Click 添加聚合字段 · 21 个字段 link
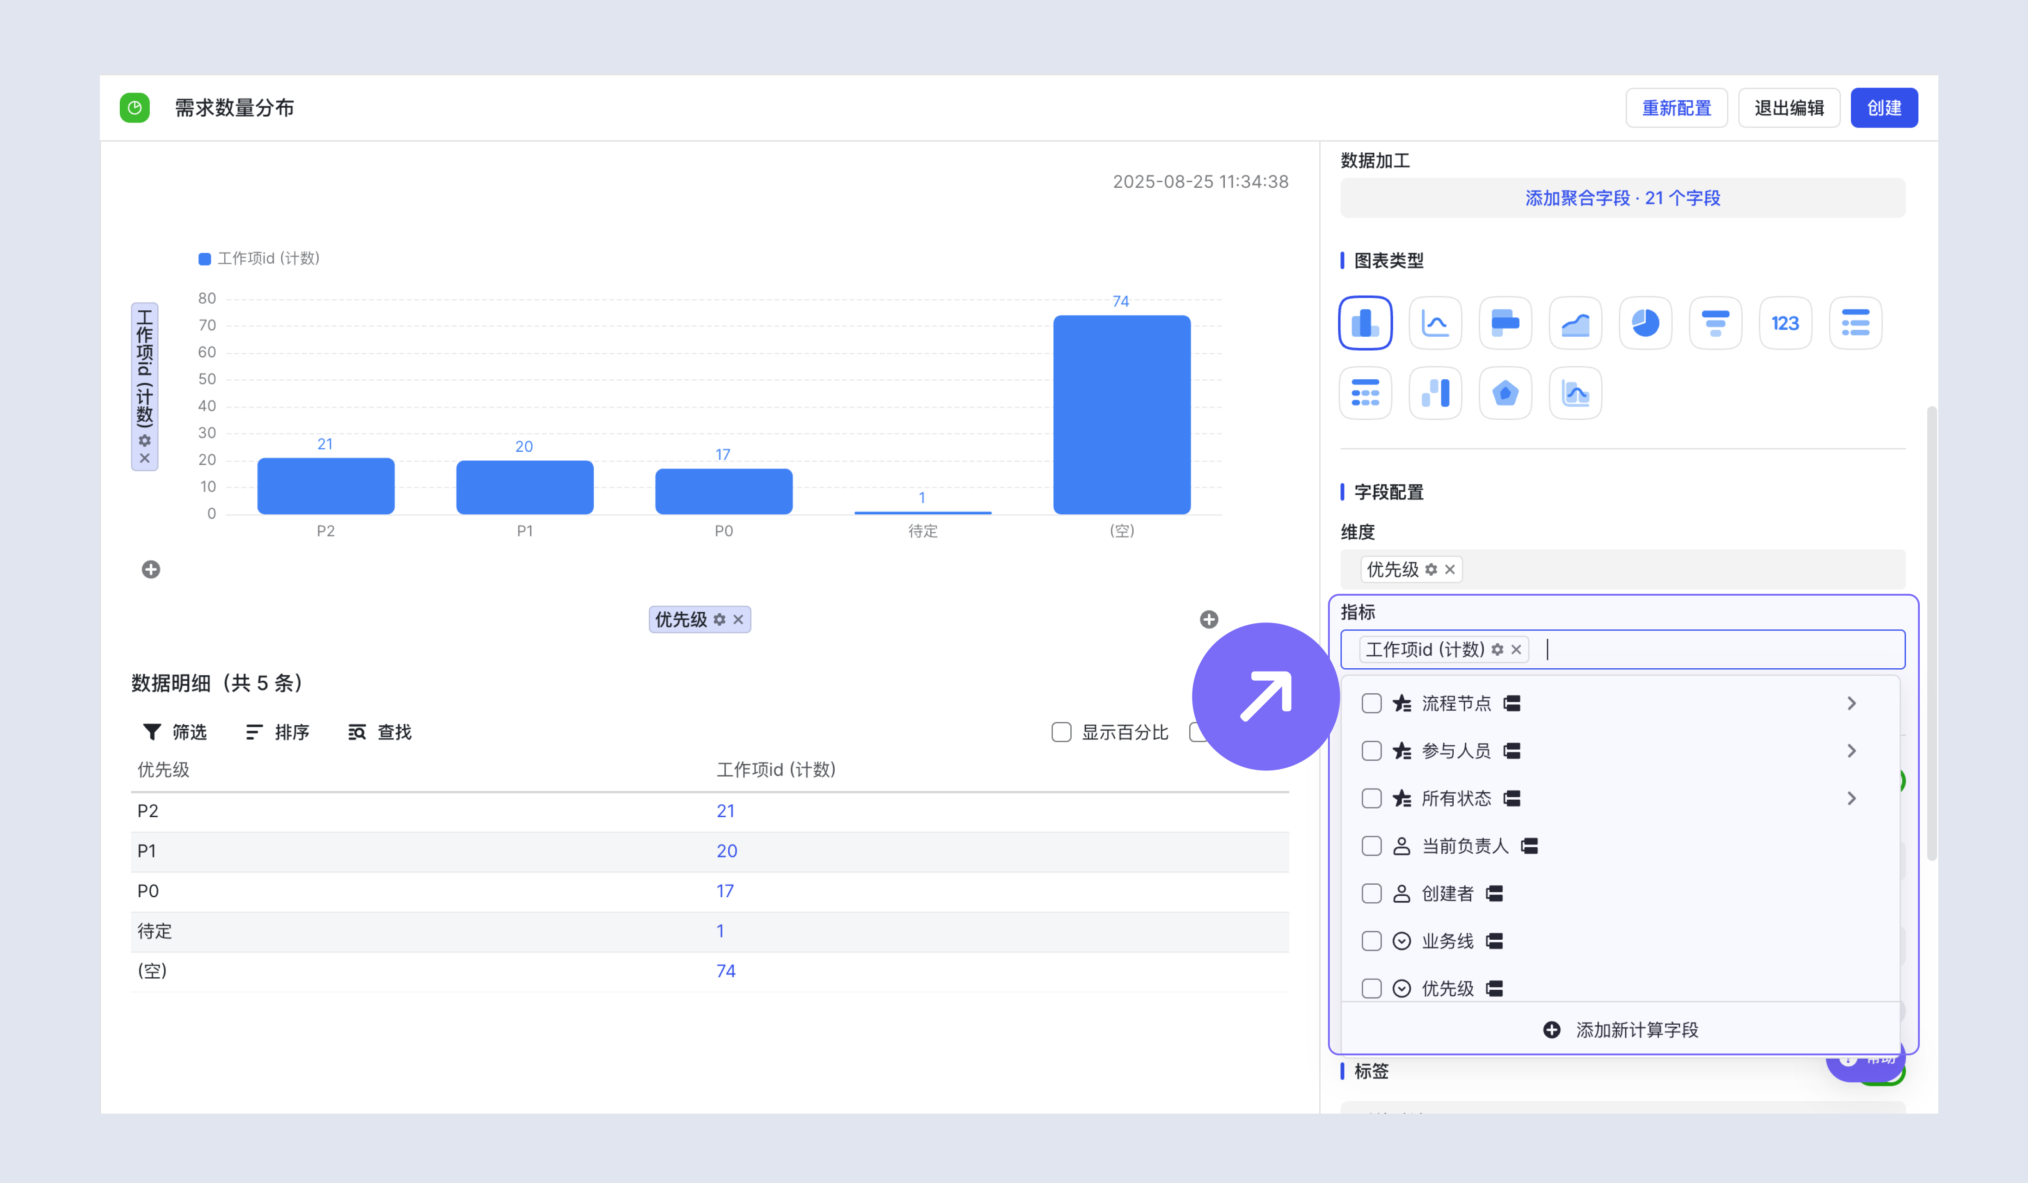Image resolution: width=2028 pixels, height=1183 pixels. pyautogui.click(x=1622, y=198)
